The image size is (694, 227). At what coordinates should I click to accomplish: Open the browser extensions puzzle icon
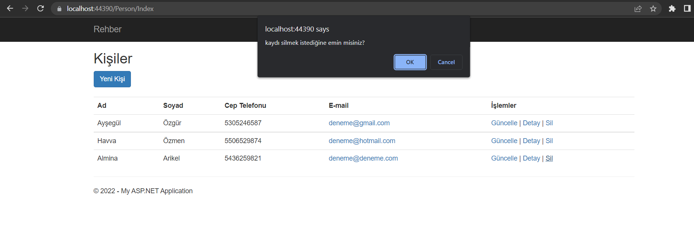[x=672, y=9]
